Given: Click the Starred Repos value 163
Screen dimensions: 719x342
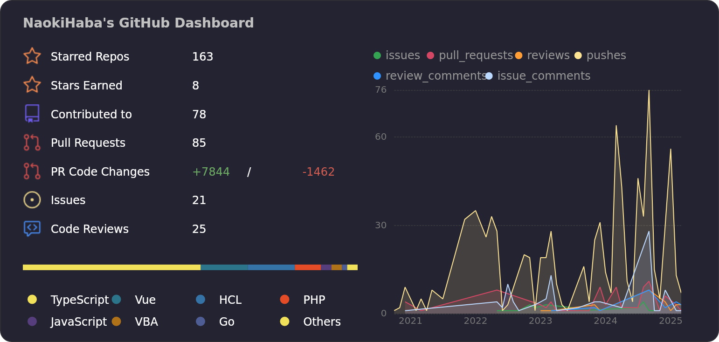Looking at the screenshot, I should tap(203, 57).
